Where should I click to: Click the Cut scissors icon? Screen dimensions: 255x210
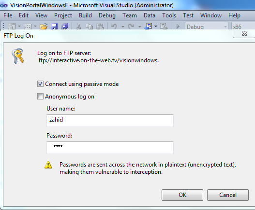[x=79, y=26]
